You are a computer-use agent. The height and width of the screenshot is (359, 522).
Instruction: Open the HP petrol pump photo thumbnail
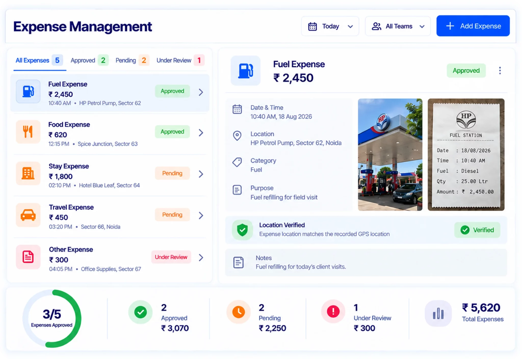[390, 155]
